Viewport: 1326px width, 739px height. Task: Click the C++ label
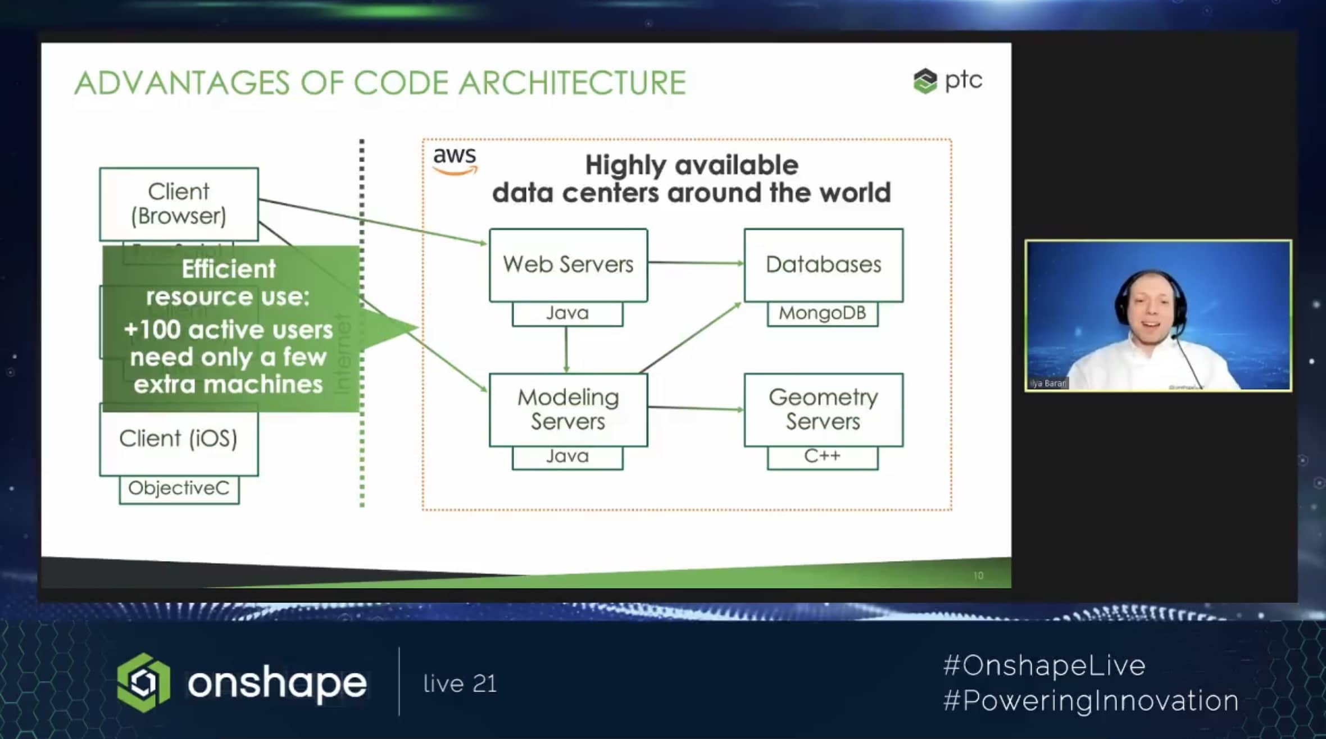coord(822,457)
